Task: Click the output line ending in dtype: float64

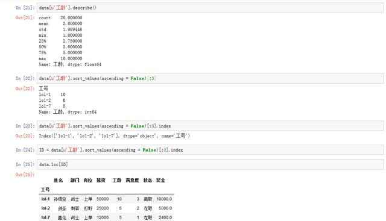Action: pos(70,64)
